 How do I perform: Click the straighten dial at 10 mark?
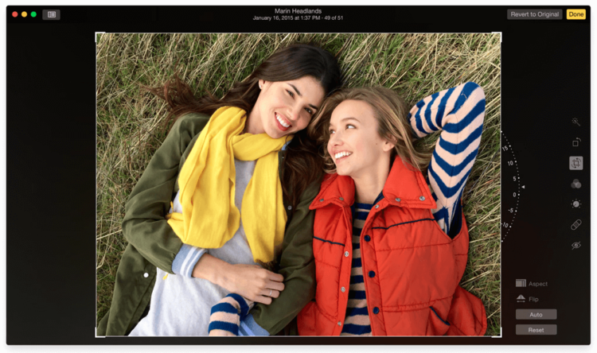pyautogui.click(x=510, y=163)
